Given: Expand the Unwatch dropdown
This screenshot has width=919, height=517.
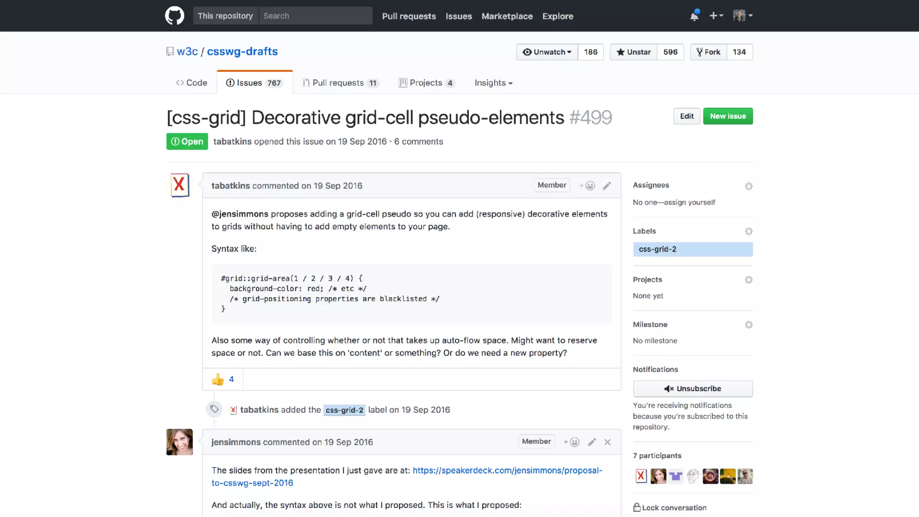Looking at the screenshot, I should tap(547, 52).
